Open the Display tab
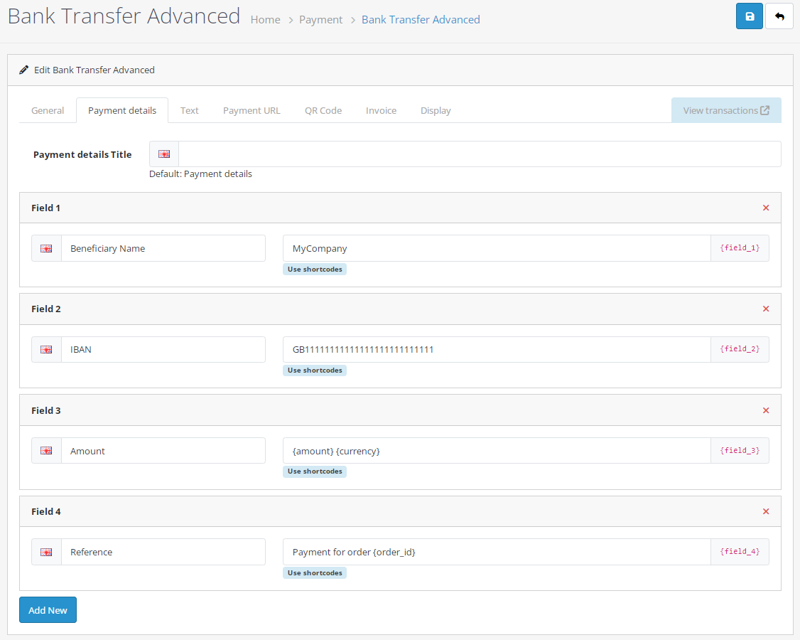800x640 pixels. [436, 110]
